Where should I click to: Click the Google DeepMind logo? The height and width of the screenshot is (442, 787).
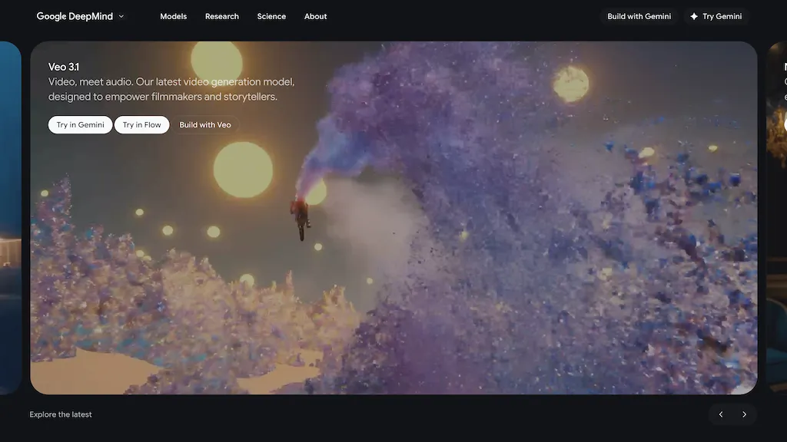74,15
